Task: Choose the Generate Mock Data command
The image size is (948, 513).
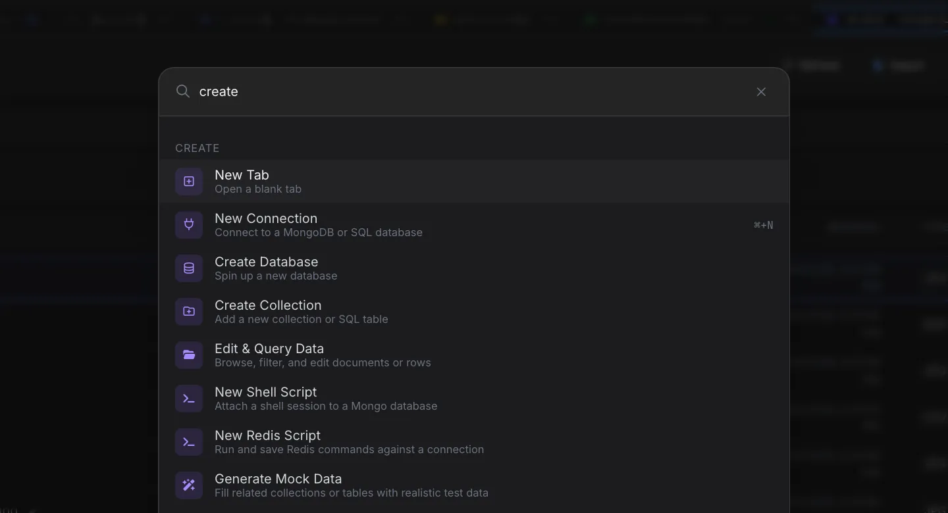Action: tap(474, 485)
